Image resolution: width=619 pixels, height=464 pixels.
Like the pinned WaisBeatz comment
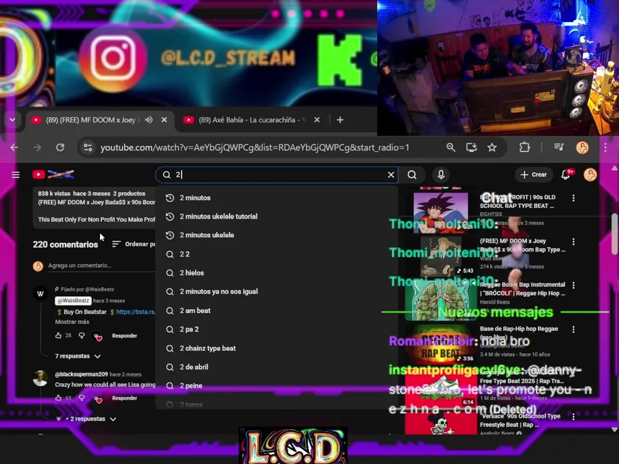tap(59, 335)
